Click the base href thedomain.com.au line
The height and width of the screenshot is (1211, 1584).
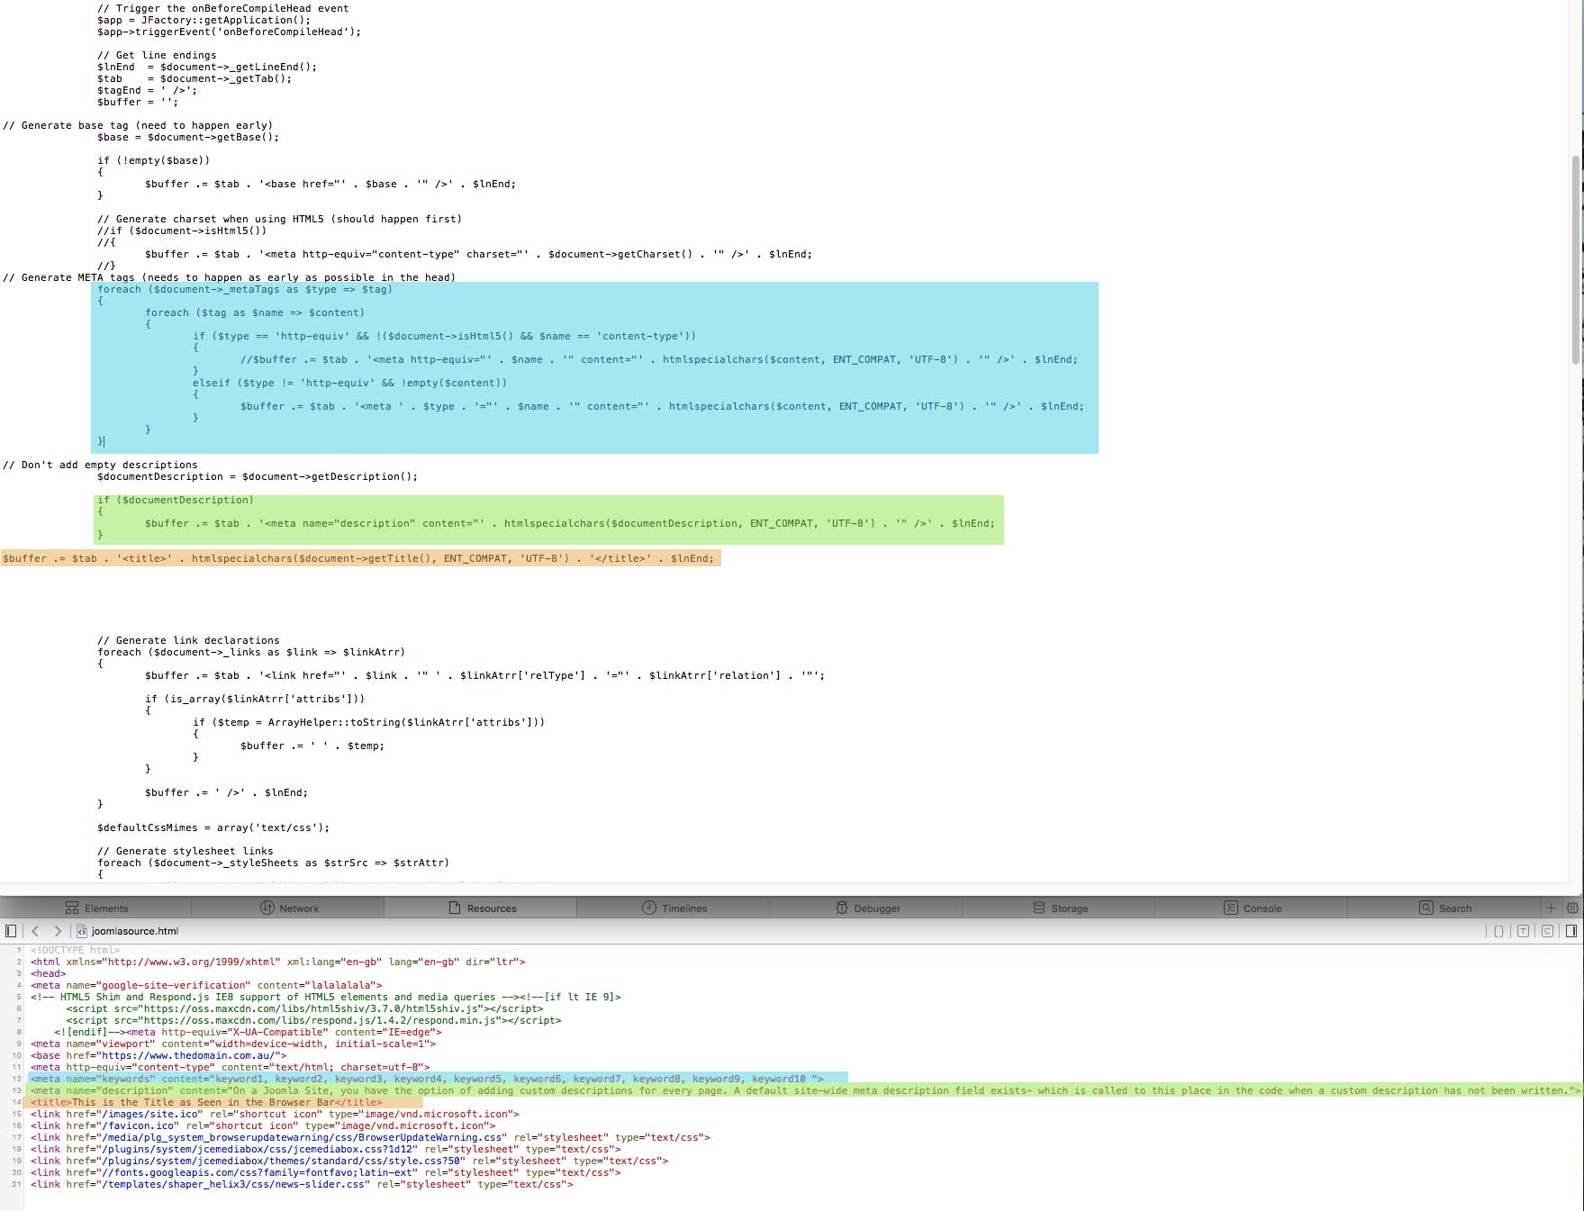click(x=158, y=1055)
